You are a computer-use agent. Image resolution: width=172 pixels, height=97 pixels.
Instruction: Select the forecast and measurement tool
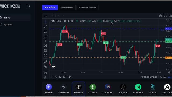(46, 51)
